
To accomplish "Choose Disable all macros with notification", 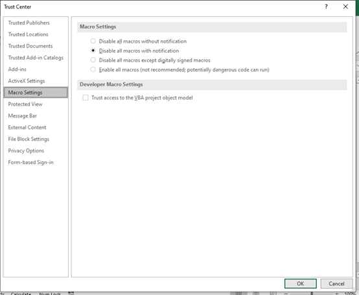I will coord(93,51).
